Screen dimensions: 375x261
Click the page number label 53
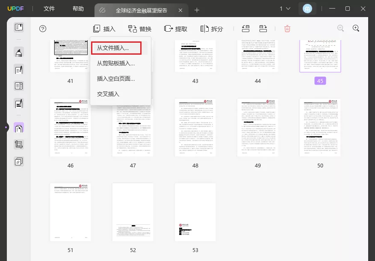coord(195,250)
